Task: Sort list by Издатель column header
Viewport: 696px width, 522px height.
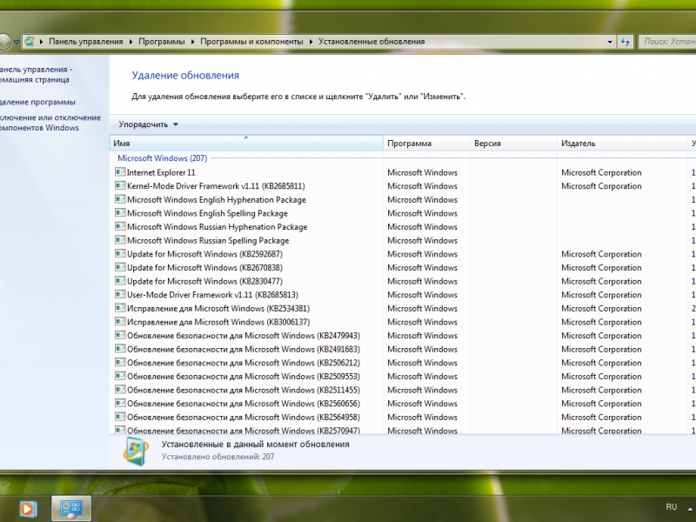Action: pos(622,143)
